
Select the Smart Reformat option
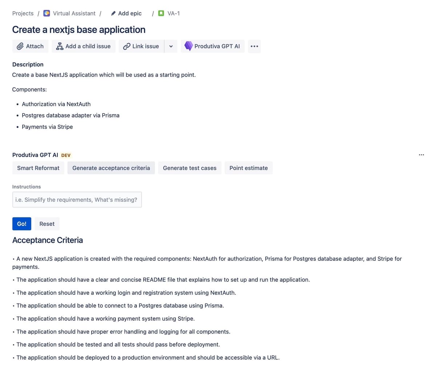tap(38, 168)
